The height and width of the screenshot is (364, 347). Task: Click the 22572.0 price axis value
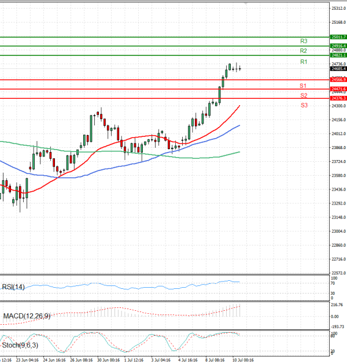click(x=339, y=273)
